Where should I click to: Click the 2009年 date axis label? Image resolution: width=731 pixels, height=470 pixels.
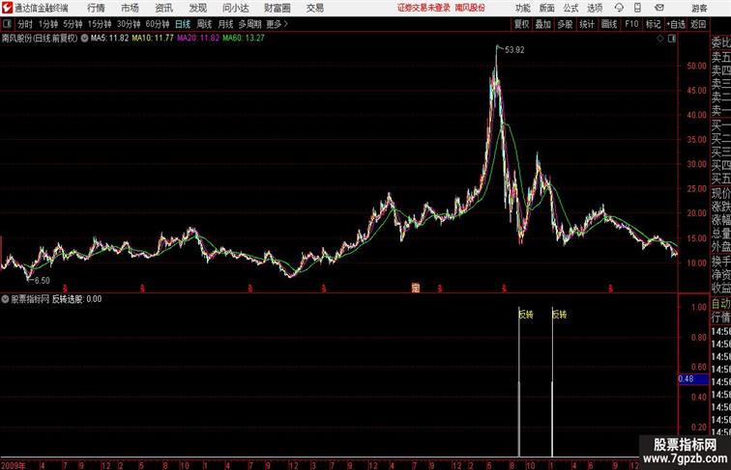(14, 465)
